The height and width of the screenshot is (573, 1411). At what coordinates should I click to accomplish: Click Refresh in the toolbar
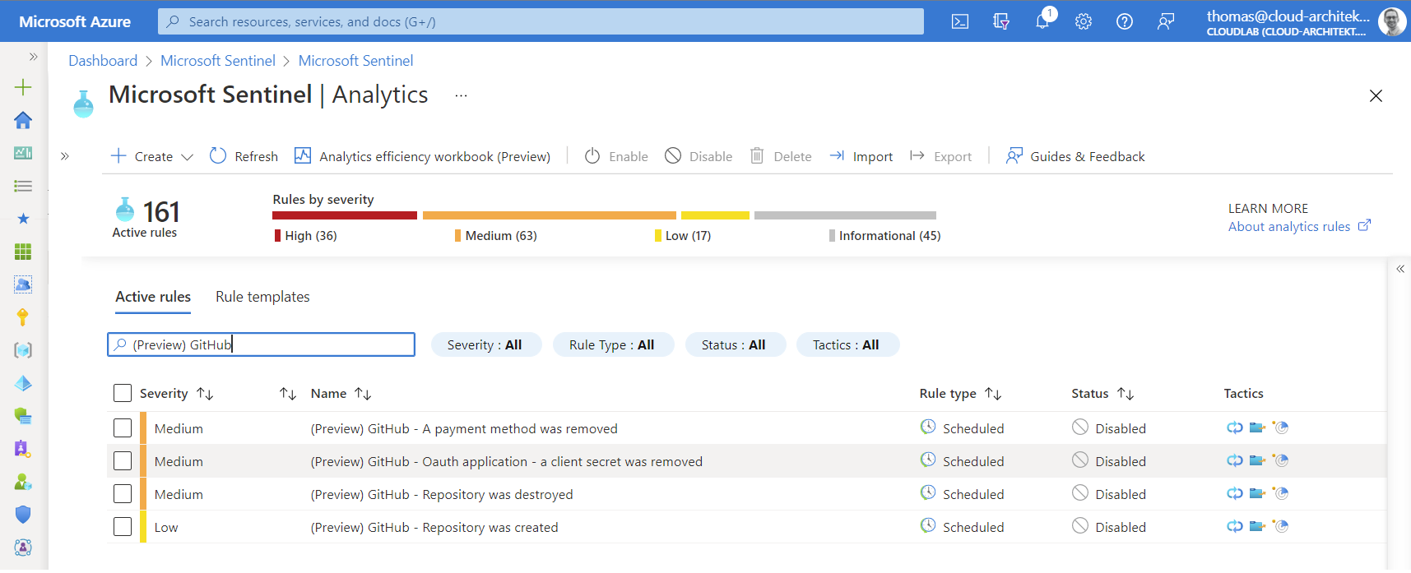(x=244, y=156)
